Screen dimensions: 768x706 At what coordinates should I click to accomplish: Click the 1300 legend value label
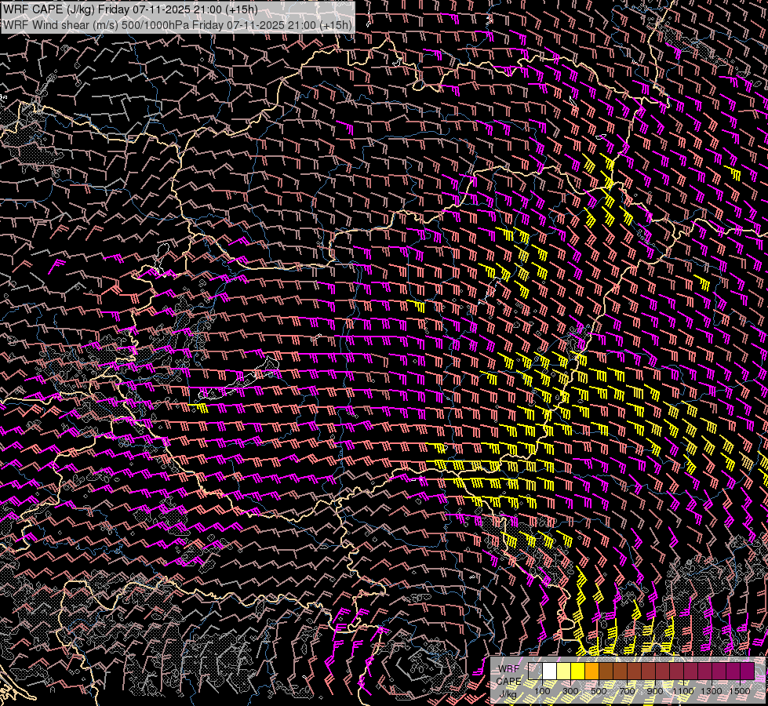[x=712, y=690]
